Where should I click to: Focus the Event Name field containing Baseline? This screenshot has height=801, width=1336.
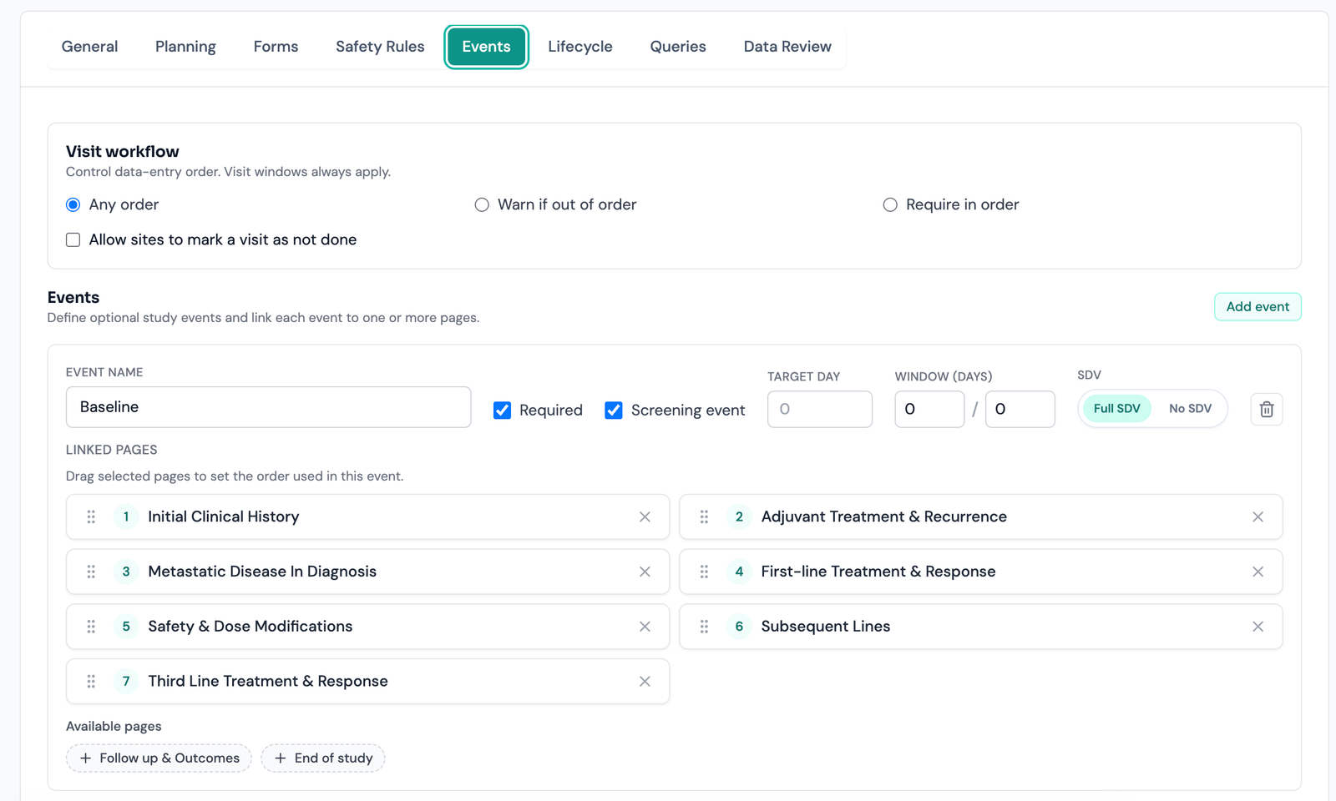268,407
